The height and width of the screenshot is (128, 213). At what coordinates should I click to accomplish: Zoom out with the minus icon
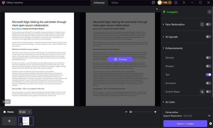126,112
